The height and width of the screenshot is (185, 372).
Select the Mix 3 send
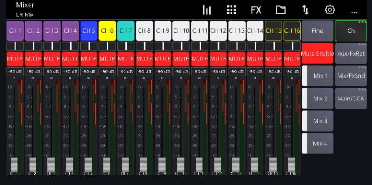317,121
